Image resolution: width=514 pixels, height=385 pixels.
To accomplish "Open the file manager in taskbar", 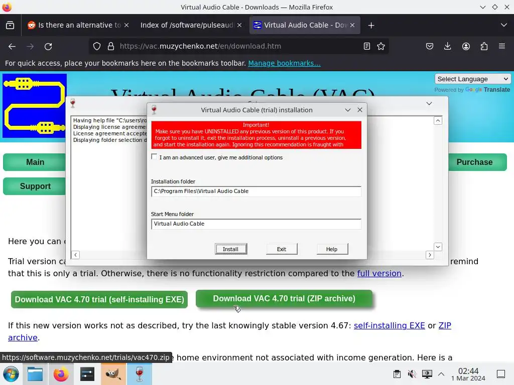I will point(35,374).
